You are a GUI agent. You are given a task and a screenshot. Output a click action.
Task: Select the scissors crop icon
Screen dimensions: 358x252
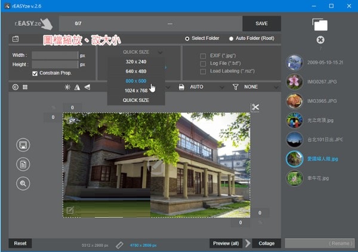(x=255, y=107)
